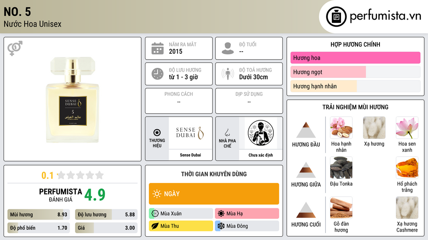Click the Hương hoa accord bar
The height and width of the screenshot is (240, 428).
[x=355, y=57]
